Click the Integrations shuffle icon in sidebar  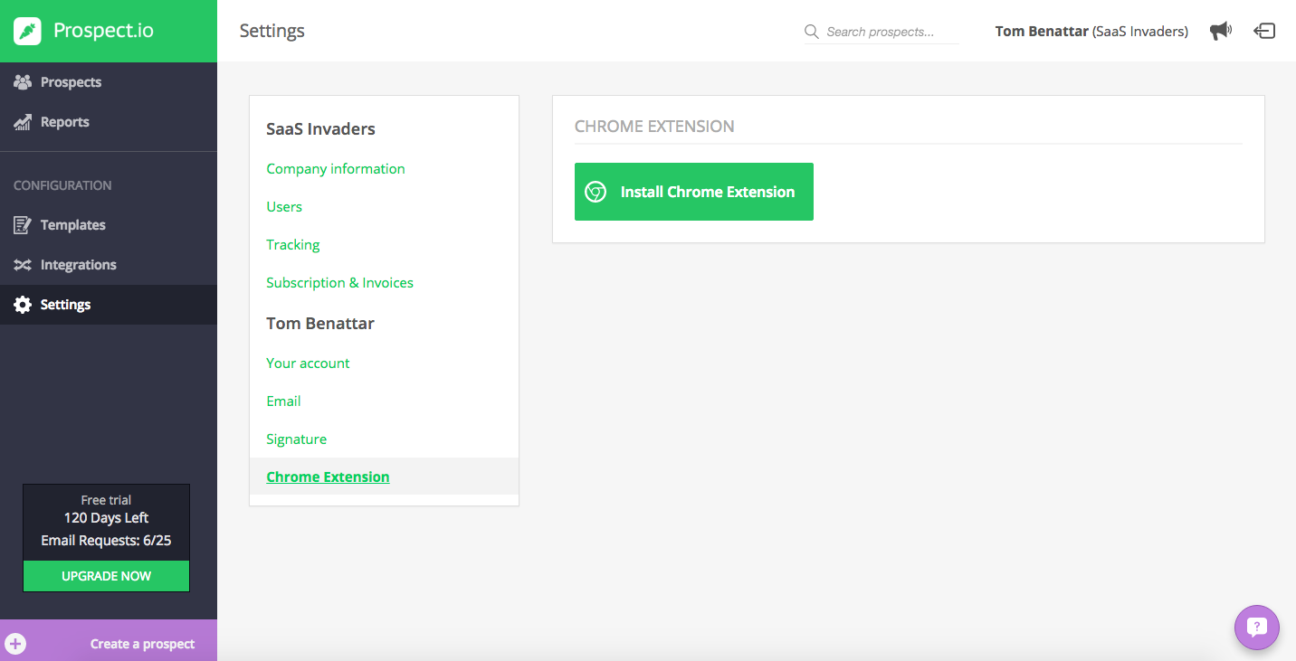(x=23, y=265)
